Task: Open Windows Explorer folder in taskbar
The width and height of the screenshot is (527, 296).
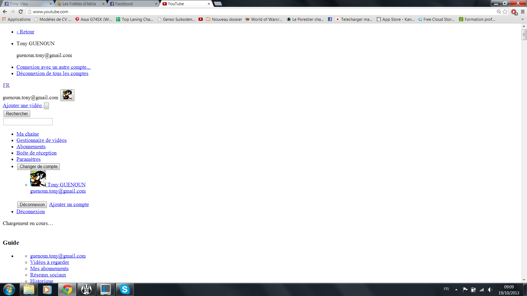Action: [x=29, y=289]
